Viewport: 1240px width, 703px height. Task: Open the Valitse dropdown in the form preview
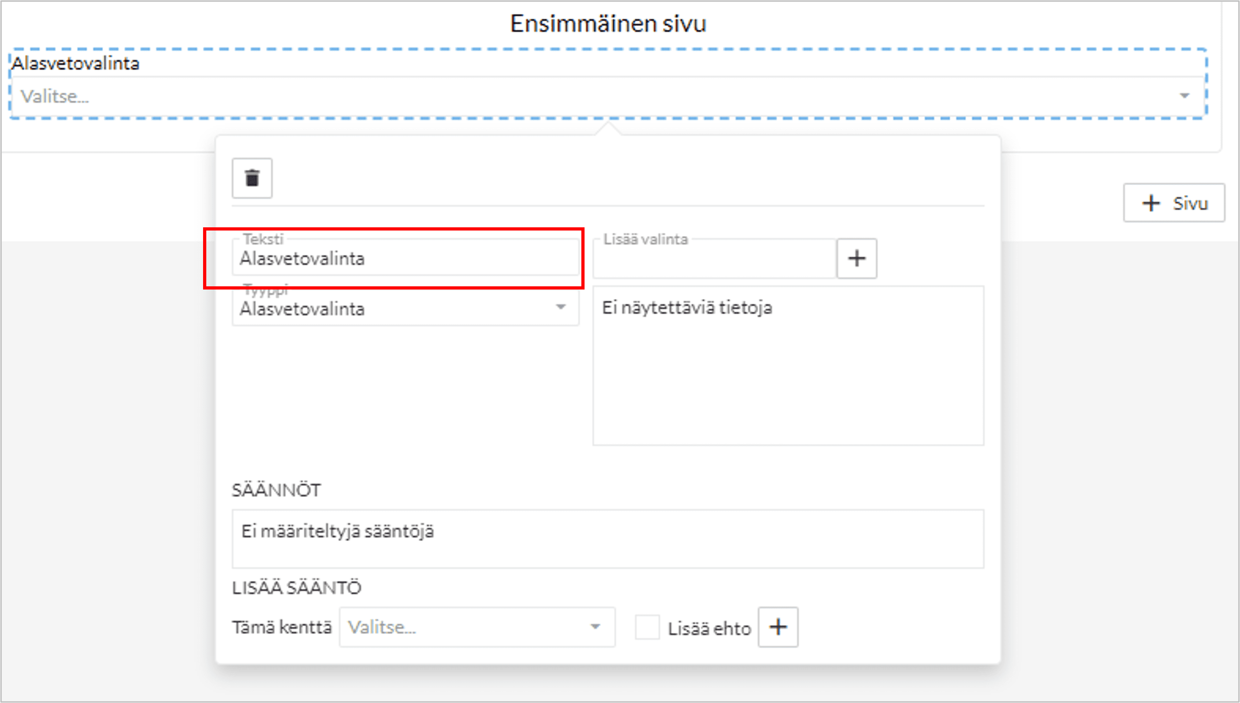[607, 97]
